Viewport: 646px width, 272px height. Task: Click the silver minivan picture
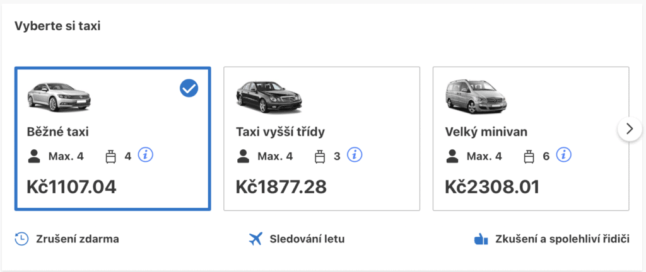478,97
